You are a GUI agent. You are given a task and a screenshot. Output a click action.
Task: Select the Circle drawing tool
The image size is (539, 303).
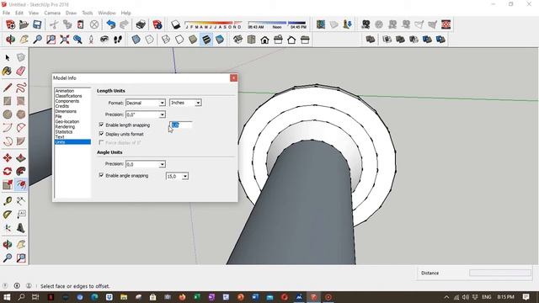[x=8, y=114]
